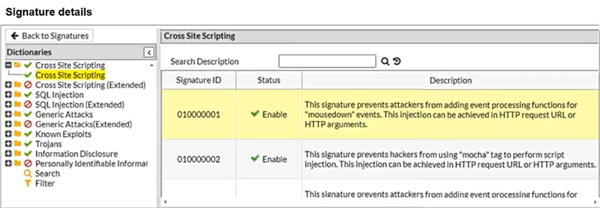Click the Back to Signatures button

(49, 36)
